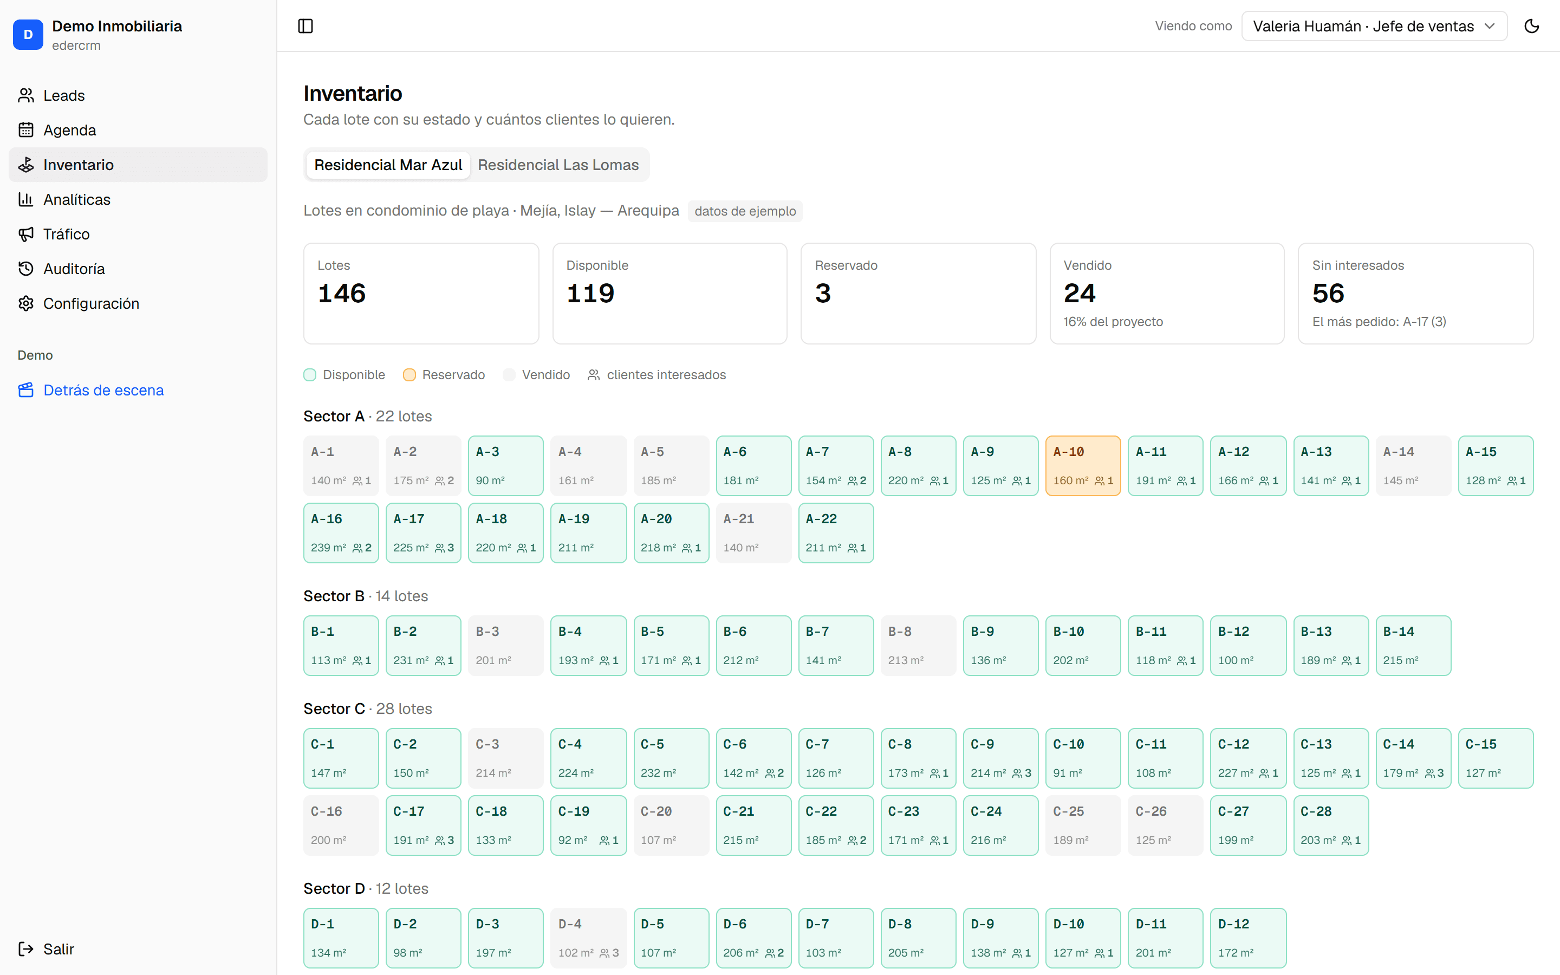Open Configuración section
Viewport: 1560px width, 975px height.
tap(138, 304)
